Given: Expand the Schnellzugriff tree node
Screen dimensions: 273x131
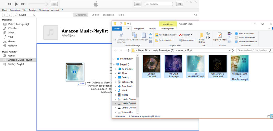Looking at the screenshot, I should click(114, 59).
